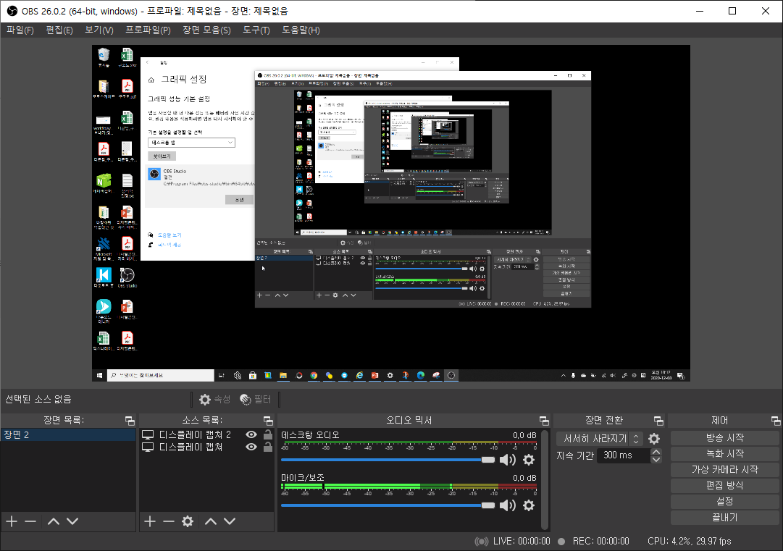Mute 데스크탑 오디오 with speaker icon
The width and height of the screenshot is (783, 551).
508,460
